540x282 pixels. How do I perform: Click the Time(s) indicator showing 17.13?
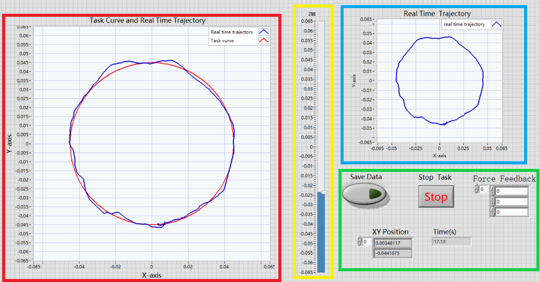point(451,242)
